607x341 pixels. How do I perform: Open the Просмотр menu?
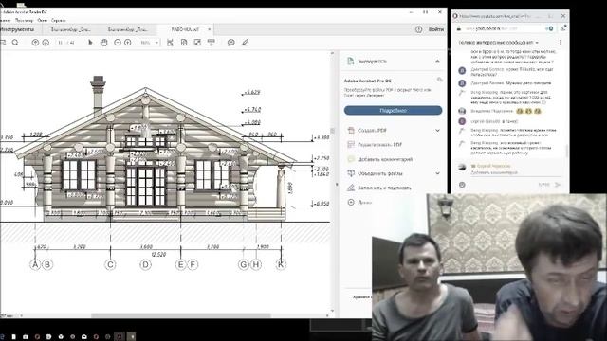pyautogui.click(x=24, y=20)
